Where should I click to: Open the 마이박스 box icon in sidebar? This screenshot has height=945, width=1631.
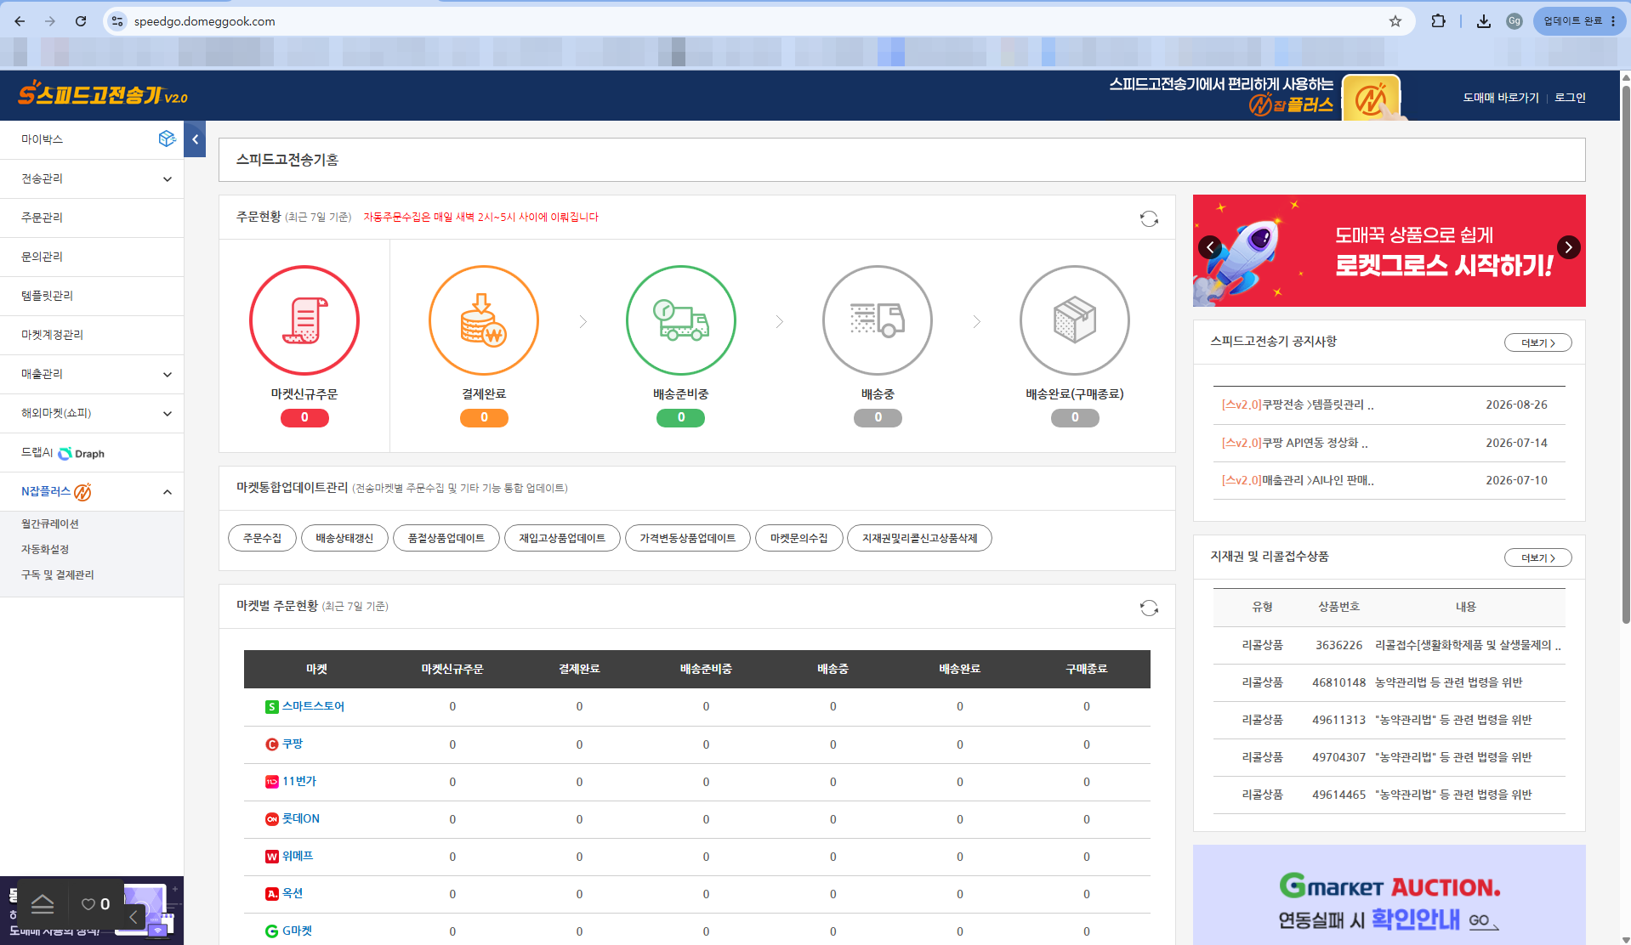coord(167,139)
